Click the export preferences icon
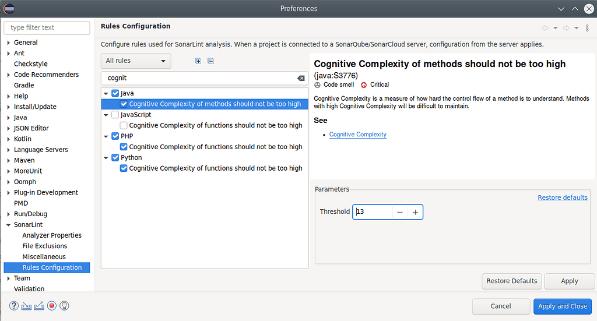This screenshot has width=597, height=321. (39, 306)
